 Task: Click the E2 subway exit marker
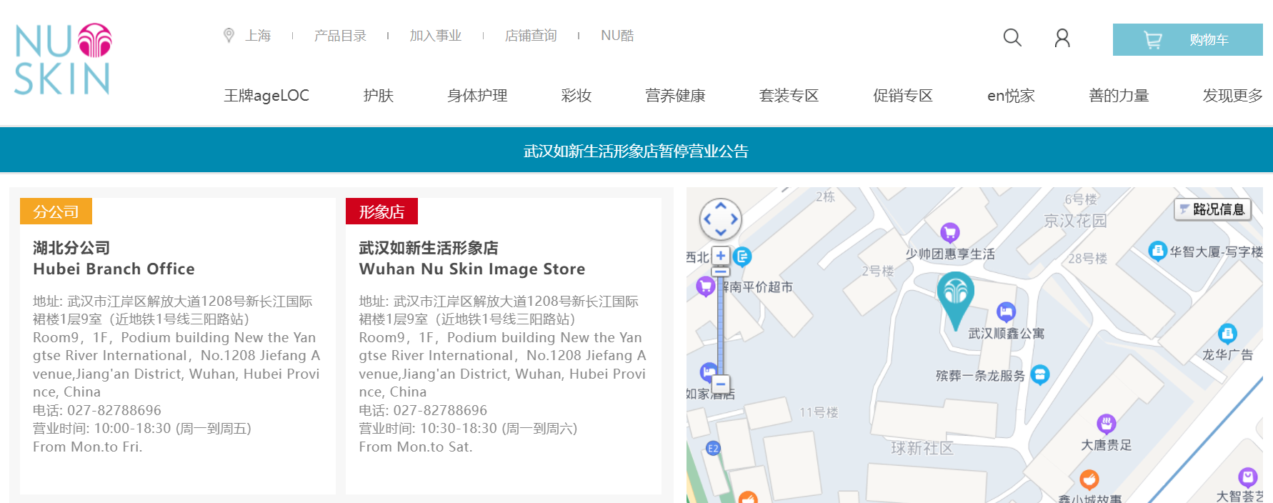click(x=713, y=448)
